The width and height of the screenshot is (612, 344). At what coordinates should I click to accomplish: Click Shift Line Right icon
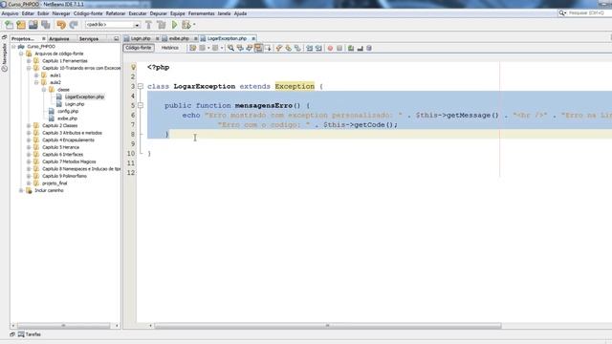[318, 48]
